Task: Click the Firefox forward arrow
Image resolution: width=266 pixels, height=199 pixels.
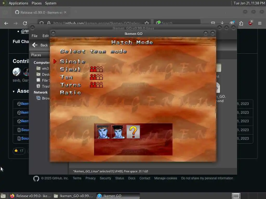Action: 16,23
